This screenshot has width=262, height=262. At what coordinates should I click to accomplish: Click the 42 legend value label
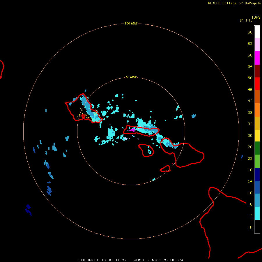250,101
